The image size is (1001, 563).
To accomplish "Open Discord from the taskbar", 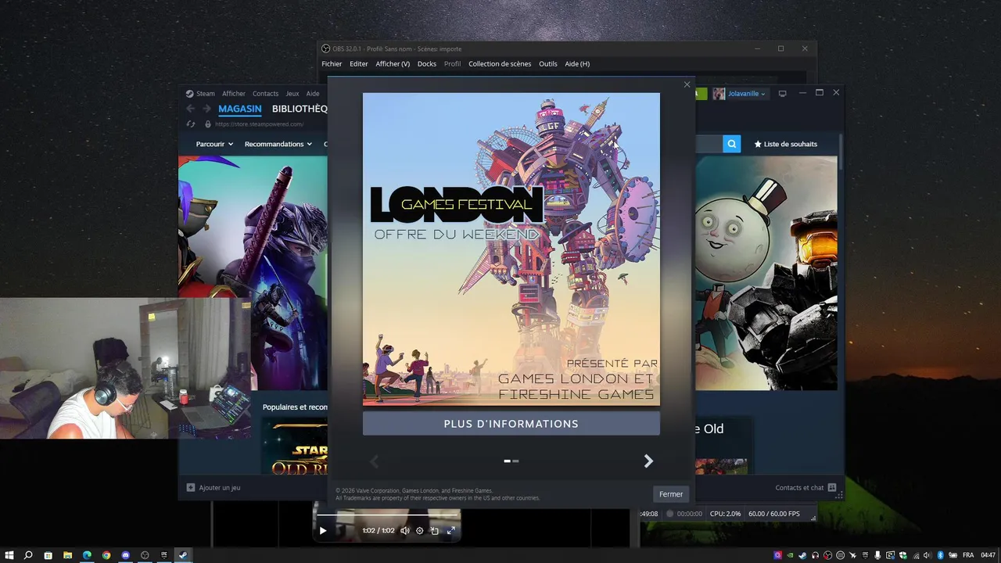I will [126, 555].
